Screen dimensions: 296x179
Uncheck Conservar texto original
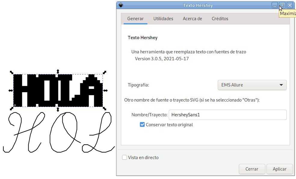pos(142,125)
